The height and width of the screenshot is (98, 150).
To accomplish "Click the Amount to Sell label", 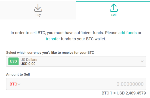I will point(18,74).
